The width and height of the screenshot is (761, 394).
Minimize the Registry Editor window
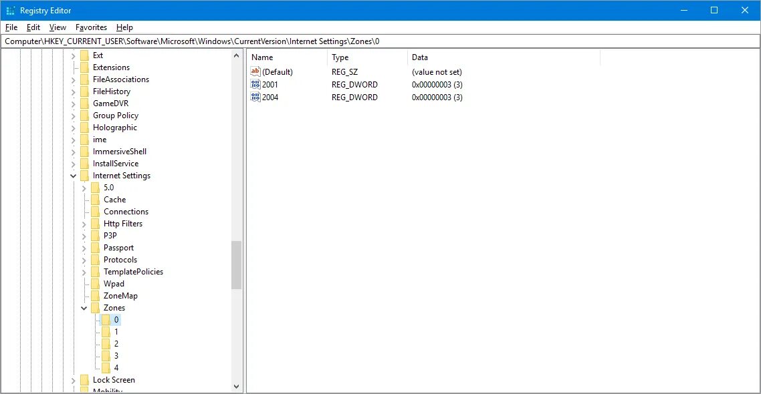[x=684, y=10]
